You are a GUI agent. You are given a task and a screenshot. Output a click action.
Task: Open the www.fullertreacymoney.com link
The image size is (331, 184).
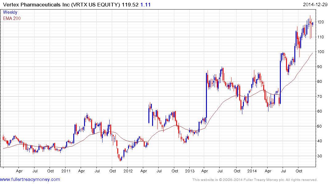(x=30, y=179)
